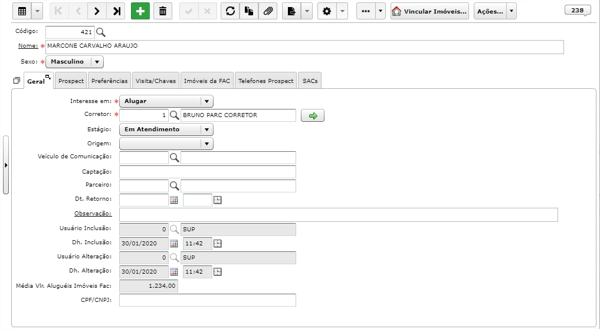The width and height of the screenshot is (600, 329).
Task: Refresh the record
Action: (x=230, y=11)
